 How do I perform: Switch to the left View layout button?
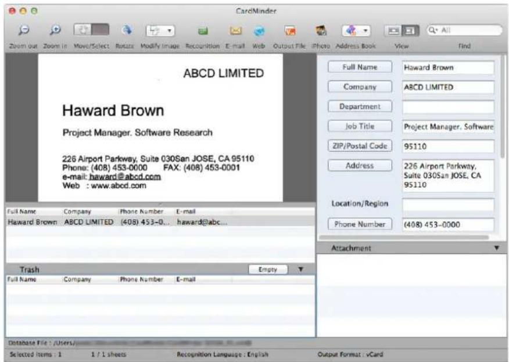[393, 31]
